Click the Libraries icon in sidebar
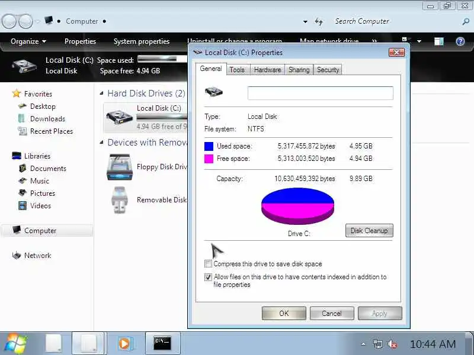Screen dimensions: 474x355 17,156
